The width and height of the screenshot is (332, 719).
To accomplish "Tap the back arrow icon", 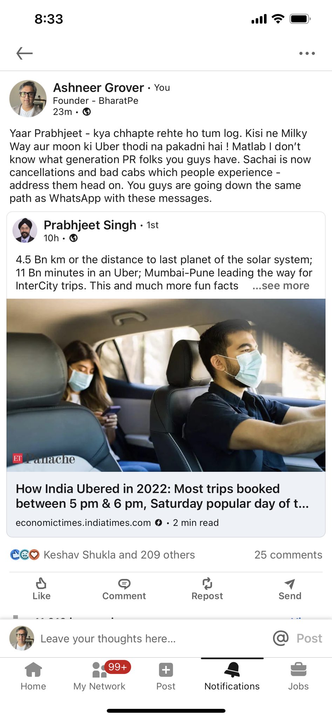I will pos(25,53).
